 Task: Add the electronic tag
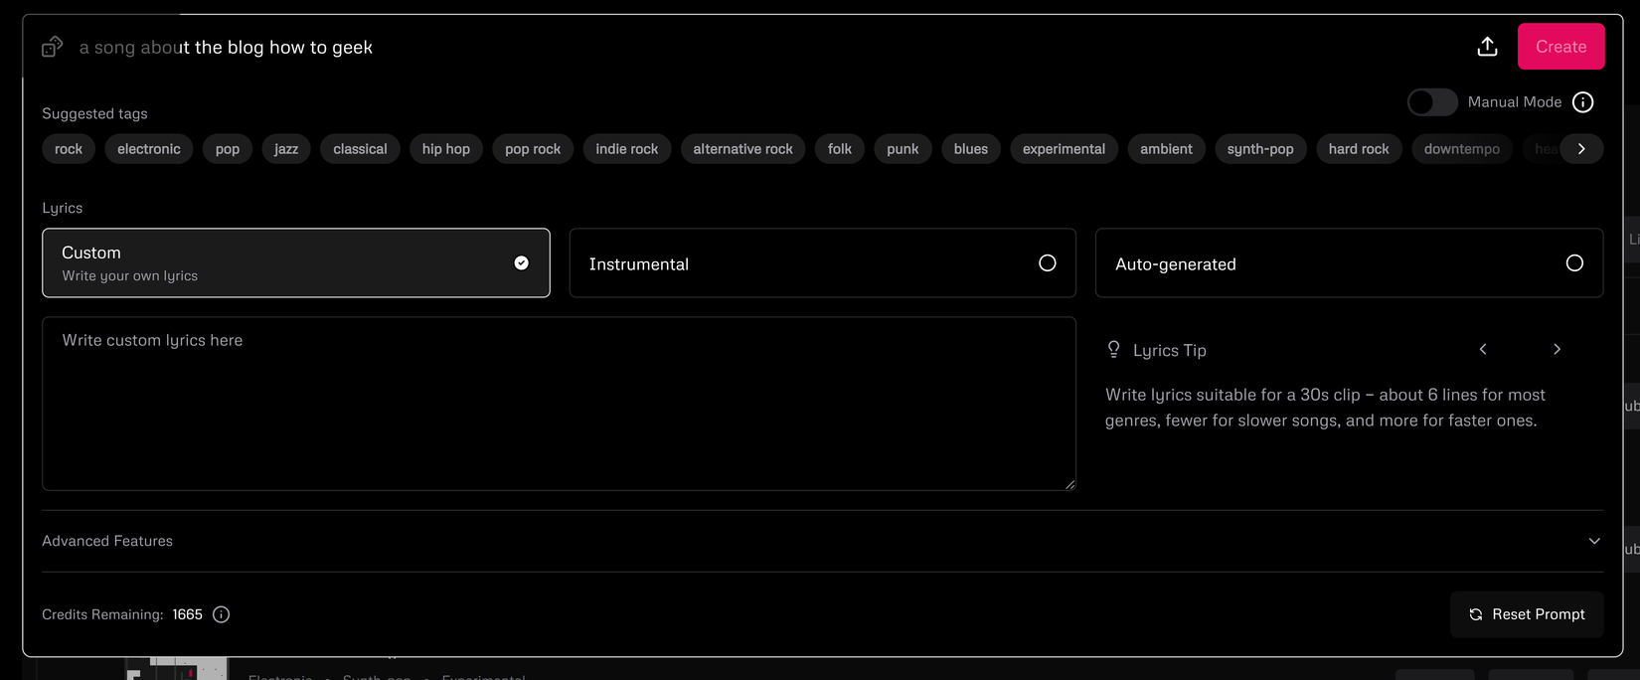[149, 149]
